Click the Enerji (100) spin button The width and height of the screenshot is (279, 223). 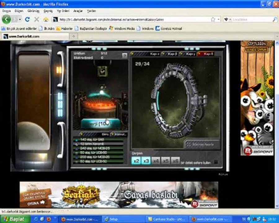pyautogui.click(x=101, y=124)
